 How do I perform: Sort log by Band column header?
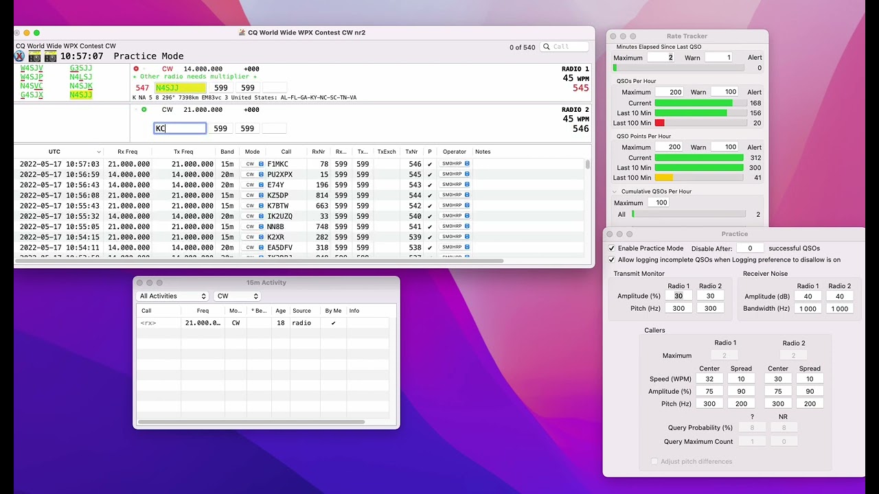pos(227,152)
